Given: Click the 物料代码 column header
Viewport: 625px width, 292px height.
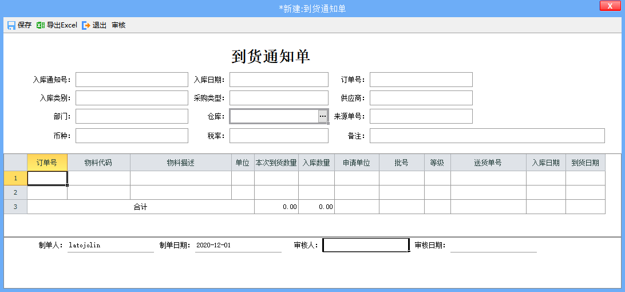Looking at the screenshot, I should click(98, 163).
